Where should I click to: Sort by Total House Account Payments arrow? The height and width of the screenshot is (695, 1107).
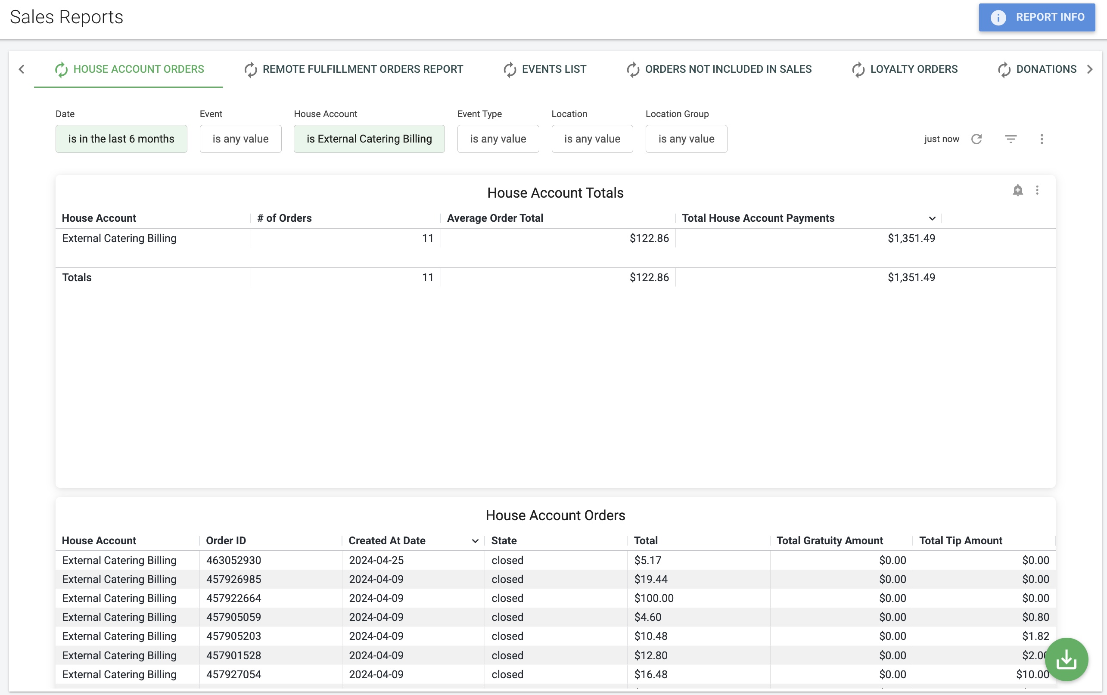[932, 218]
